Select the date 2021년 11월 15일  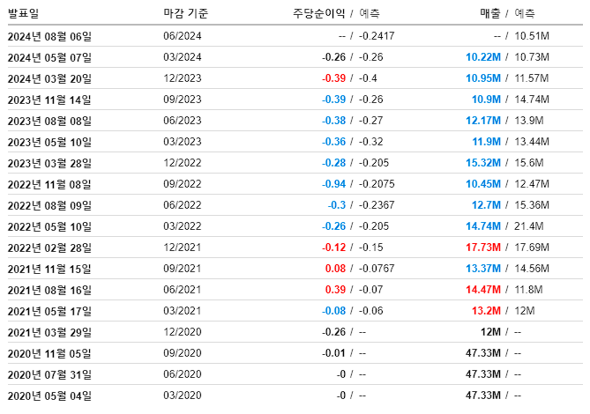(x=49, y=269)
